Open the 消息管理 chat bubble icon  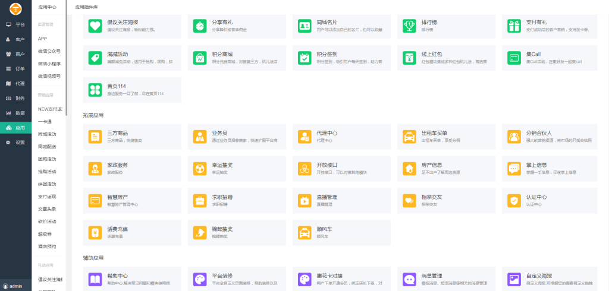[409, 279]
